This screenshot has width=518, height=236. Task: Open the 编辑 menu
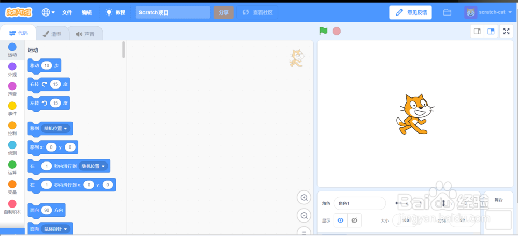click(x=87, y=12)
